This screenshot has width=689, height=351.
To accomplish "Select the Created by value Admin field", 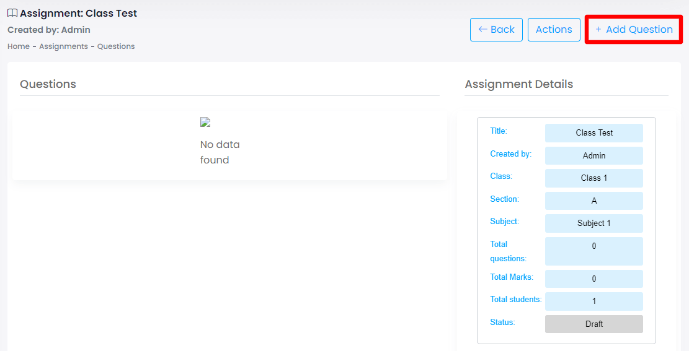I will click(x=593, y=155).
